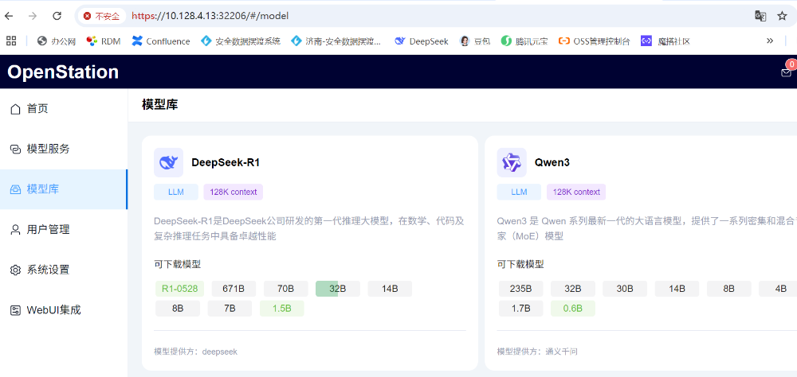Screen dimensions: 797x377
Task: Open 模型服务 in the sidebar
Action: 48,149
